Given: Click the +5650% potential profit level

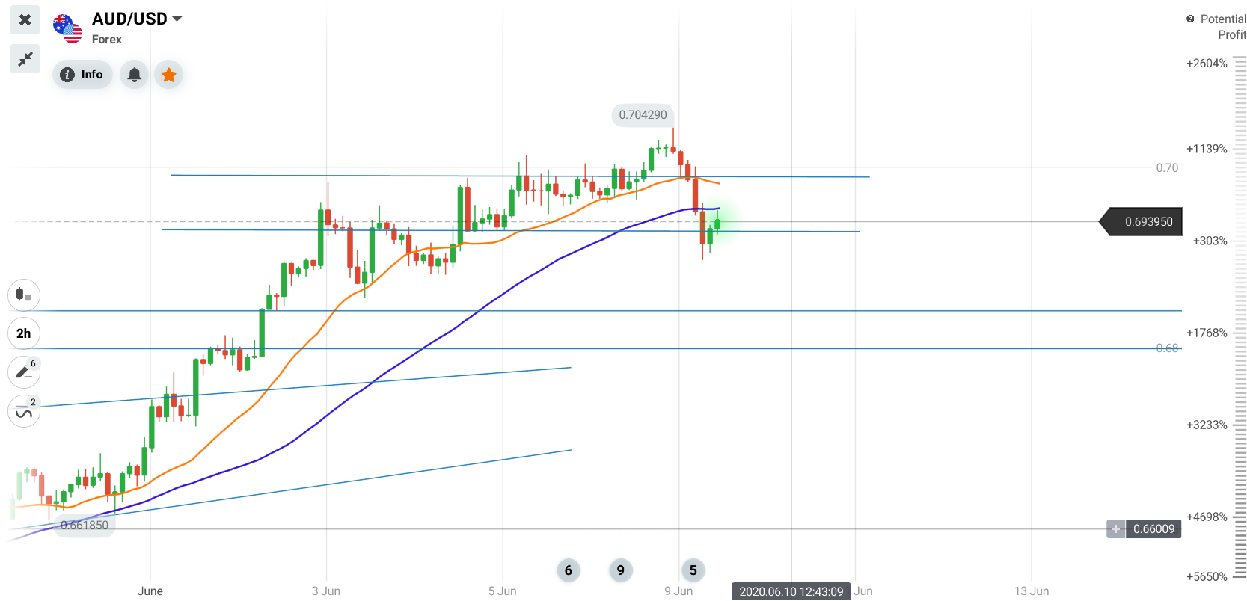Looking at the screenshot, I should (x=1207, y=576).
